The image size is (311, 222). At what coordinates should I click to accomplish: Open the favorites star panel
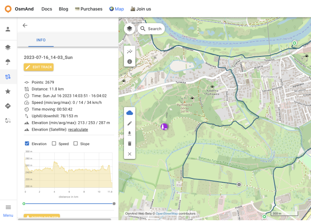point(8,91)
